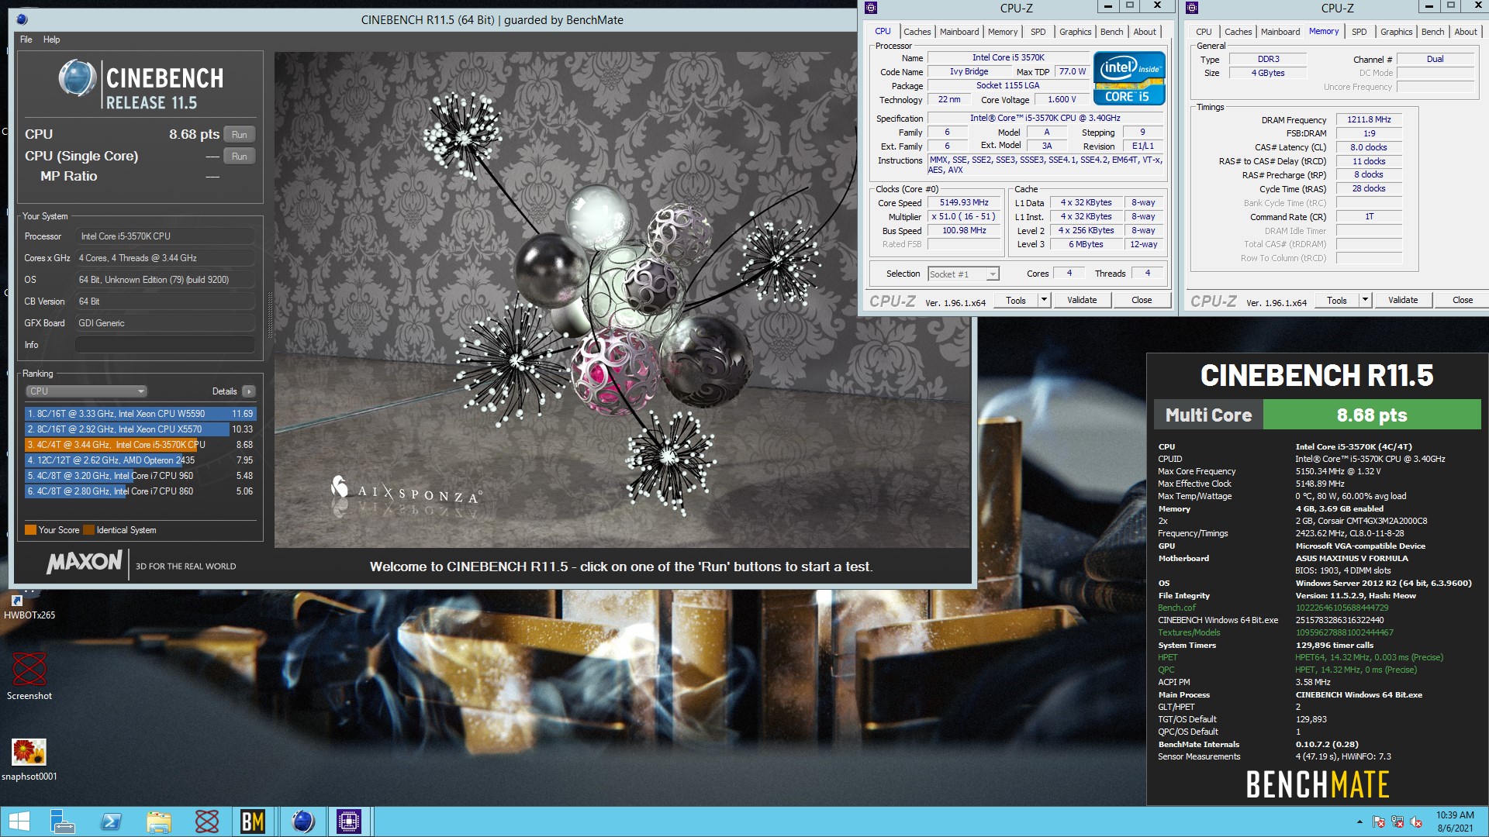Click the network tray icon
Viewport: 1489px width, 837px height.
1397,822
